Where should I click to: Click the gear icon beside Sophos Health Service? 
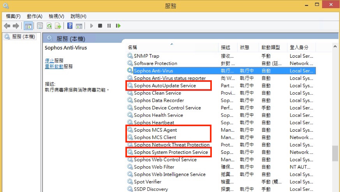pos(130,115)
